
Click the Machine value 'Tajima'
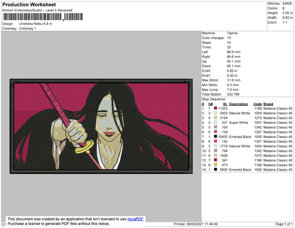pos(232,33)
